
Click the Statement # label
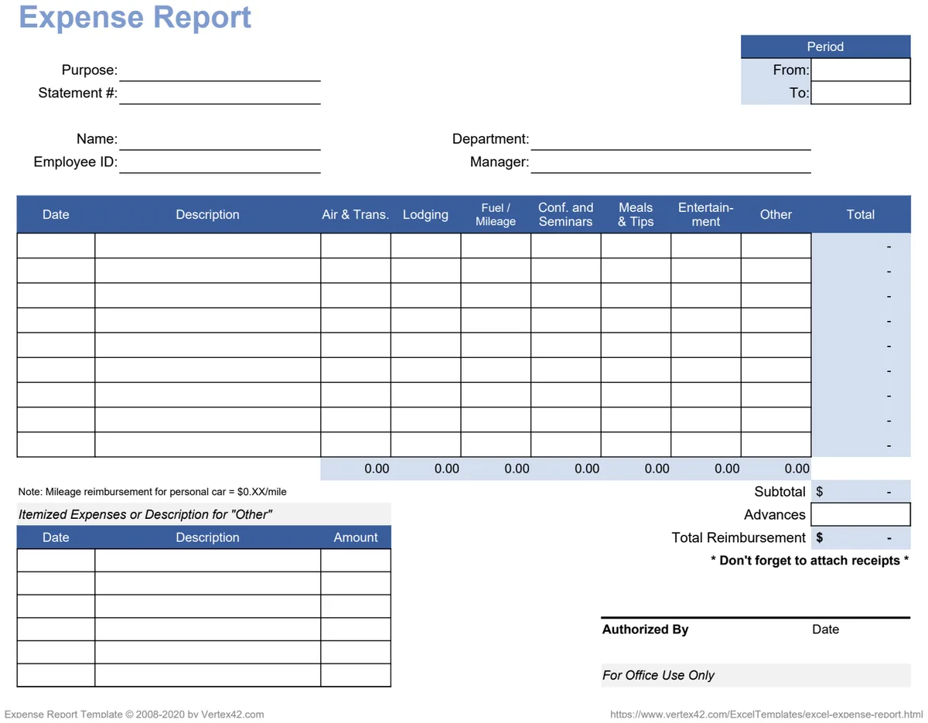click(x=78, y=94)
